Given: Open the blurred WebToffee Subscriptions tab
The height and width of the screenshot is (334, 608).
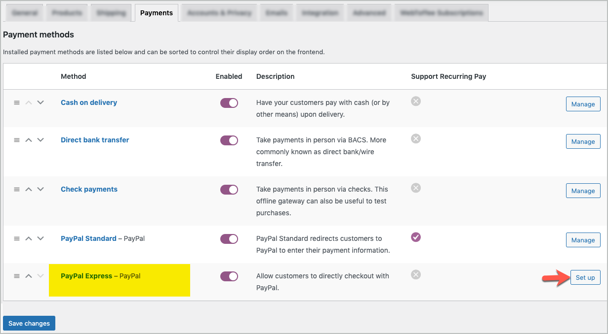Looking at the screenshot, I should [x=441, y=13].
